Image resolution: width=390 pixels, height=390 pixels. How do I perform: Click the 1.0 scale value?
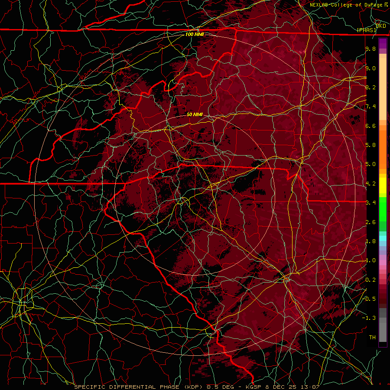370,260
